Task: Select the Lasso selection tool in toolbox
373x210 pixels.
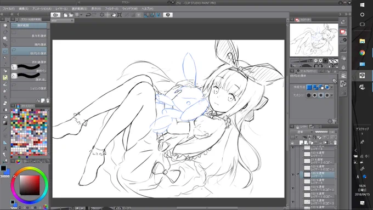Action: [x=5, y=51]
